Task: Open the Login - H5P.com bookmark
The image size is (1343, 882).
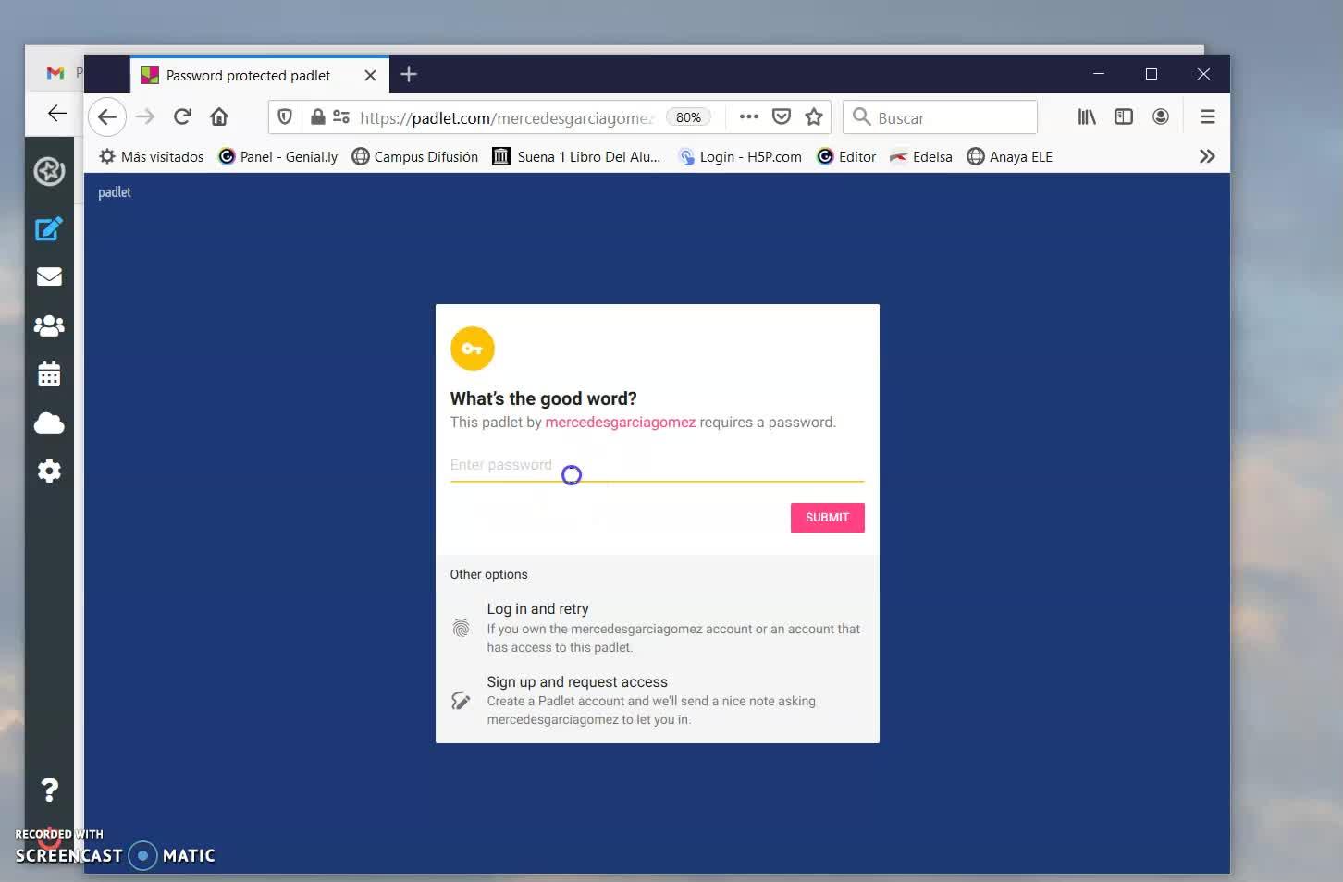Action: (740, 156)
